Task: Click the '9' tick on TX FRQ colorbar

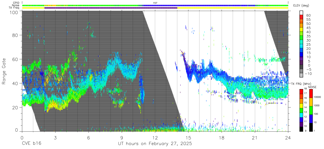Action: 305,131
